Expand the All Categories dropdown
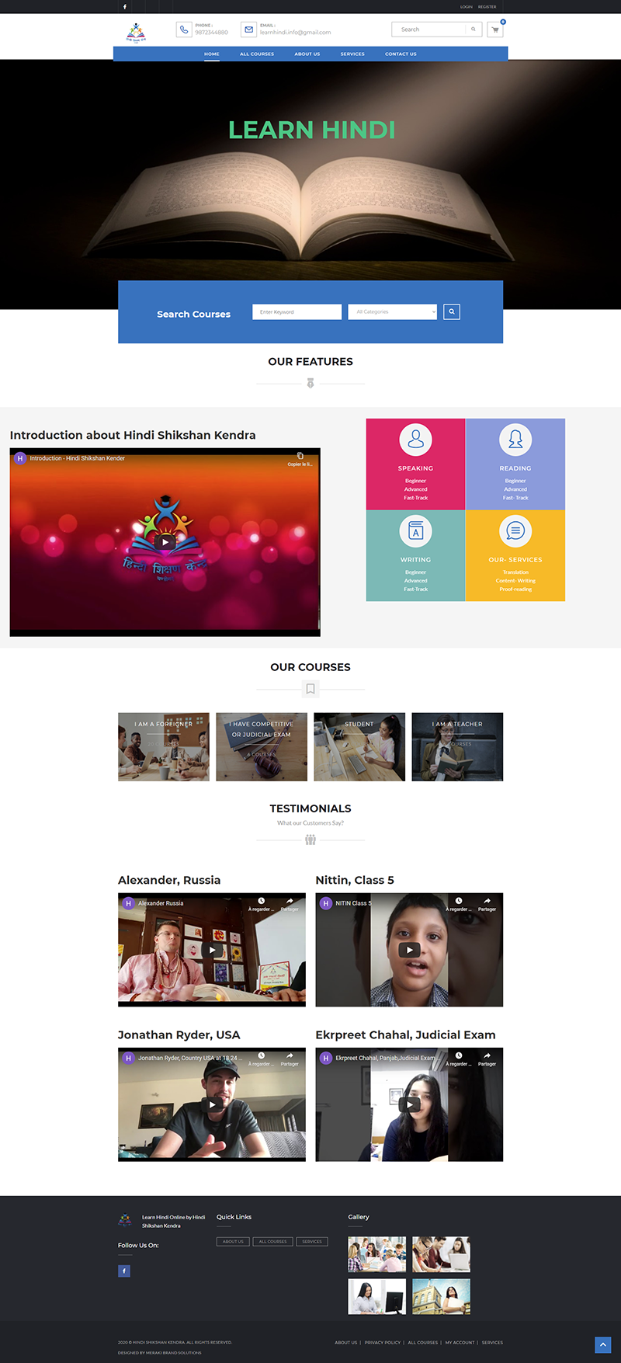 [x=392, y=312]
